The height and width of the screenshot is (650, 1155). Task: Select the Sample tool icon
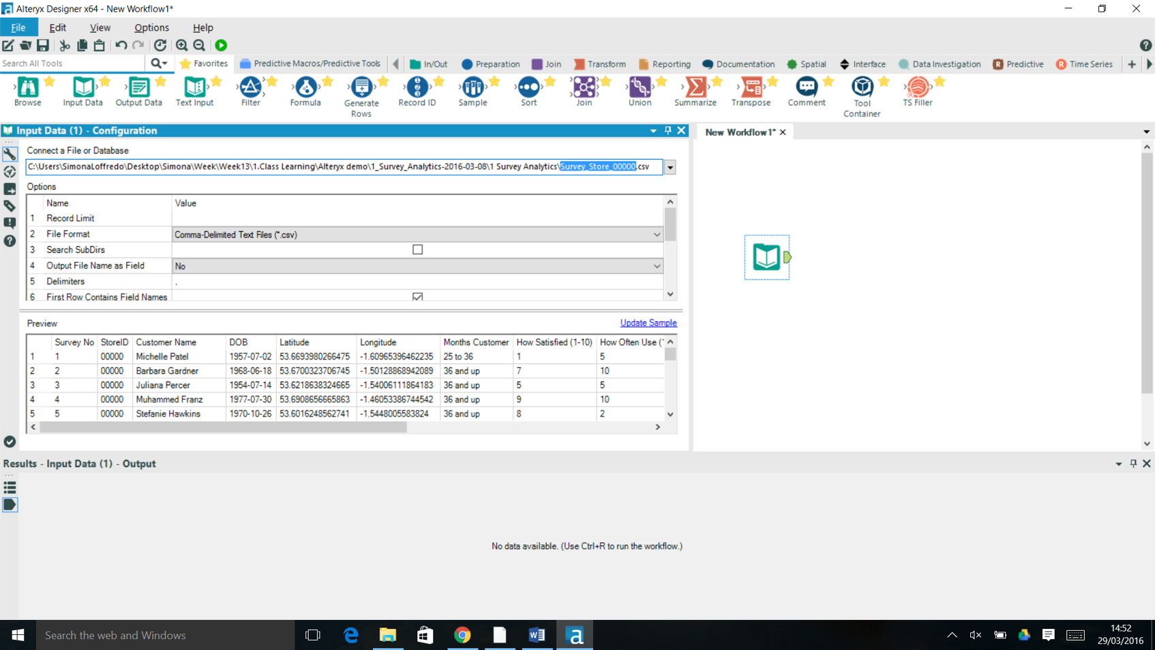(x=472, y=87)
